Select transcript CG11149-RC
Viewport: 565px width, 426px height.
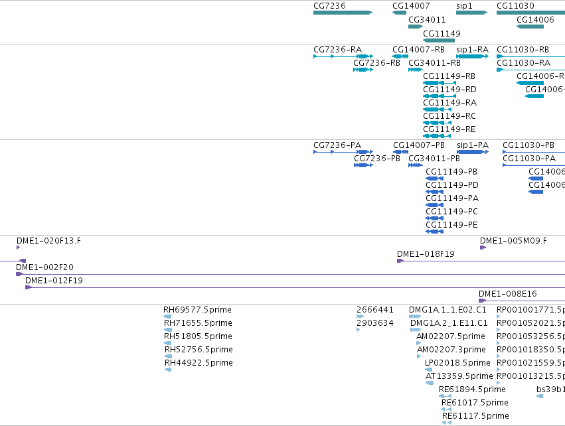coord(437,123)
